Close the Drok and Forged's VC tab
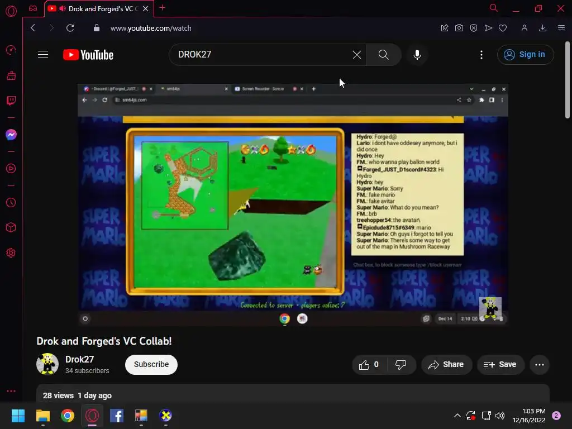 click(x=146, y=9)
